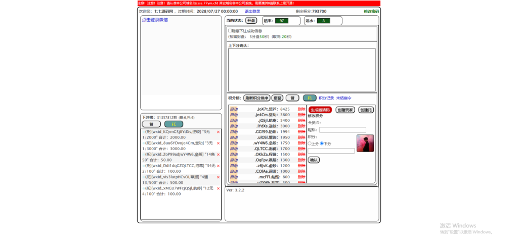Click the member avatar thumbnail

point(365,143)
